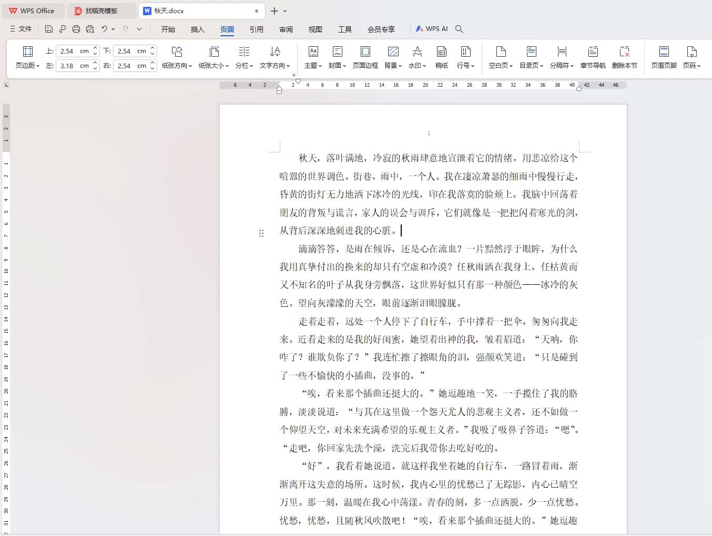This screenshot has width=712, height=536.
Task: Switch to the 开始 home tab
Action: (x=168, y=29)
